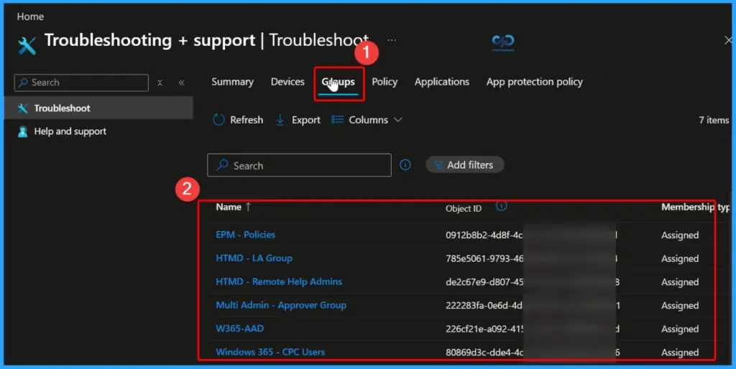Viewport: 736px width, 369px height.
Task: Open the Applications tab
Action: tap(442, 82)
